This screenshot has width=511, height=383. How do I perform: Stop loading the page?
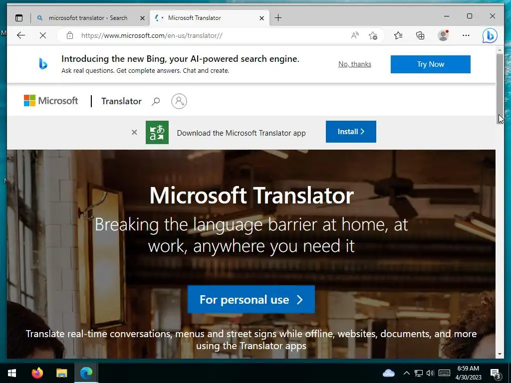[43, 35]
